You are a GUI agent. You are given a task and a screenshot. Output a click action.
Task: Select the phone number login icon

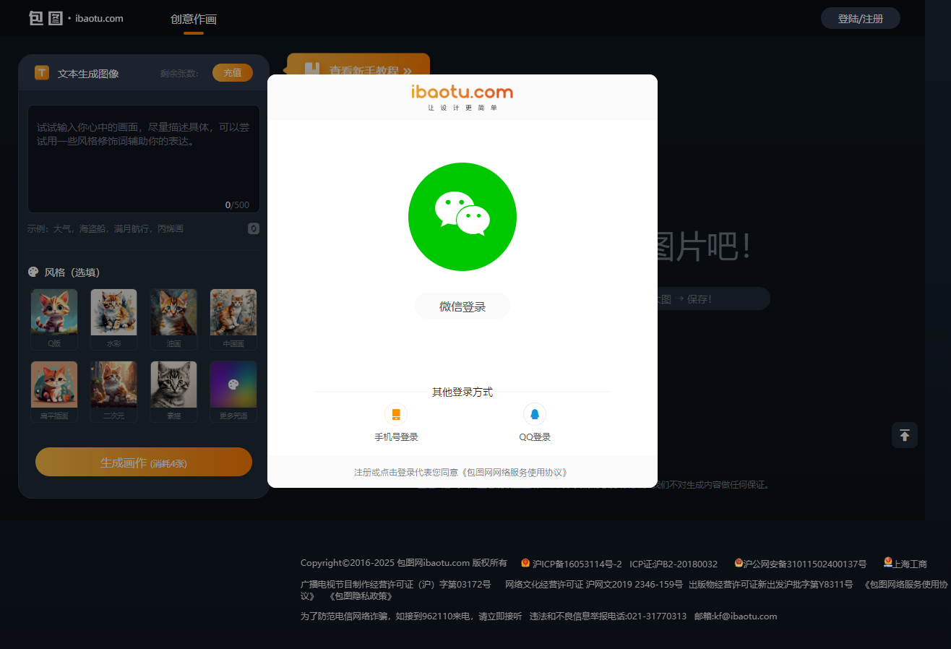point(396,414)
